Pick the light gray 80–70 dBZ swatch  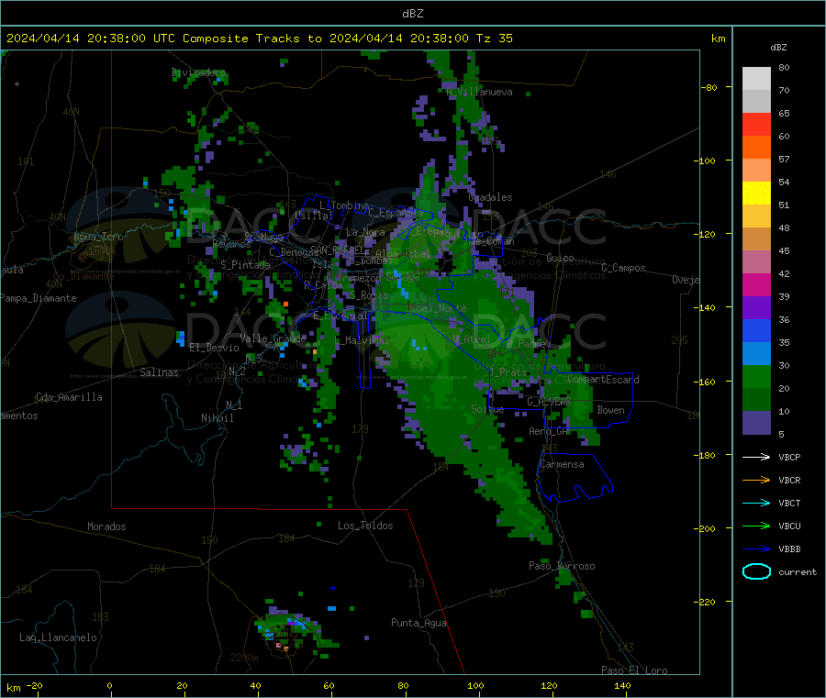(756, 79)
